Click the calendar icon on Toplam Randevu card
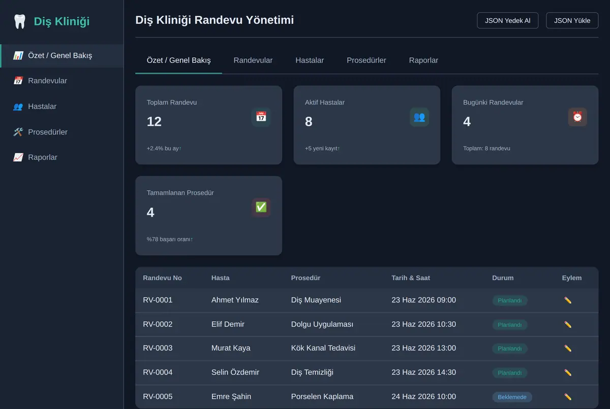Image resolution: width=610 pixels, height=409 pixels. coord(261,117)
